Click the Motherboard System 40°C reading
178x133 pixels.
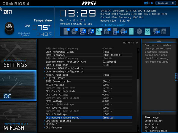tap(44, 34)
